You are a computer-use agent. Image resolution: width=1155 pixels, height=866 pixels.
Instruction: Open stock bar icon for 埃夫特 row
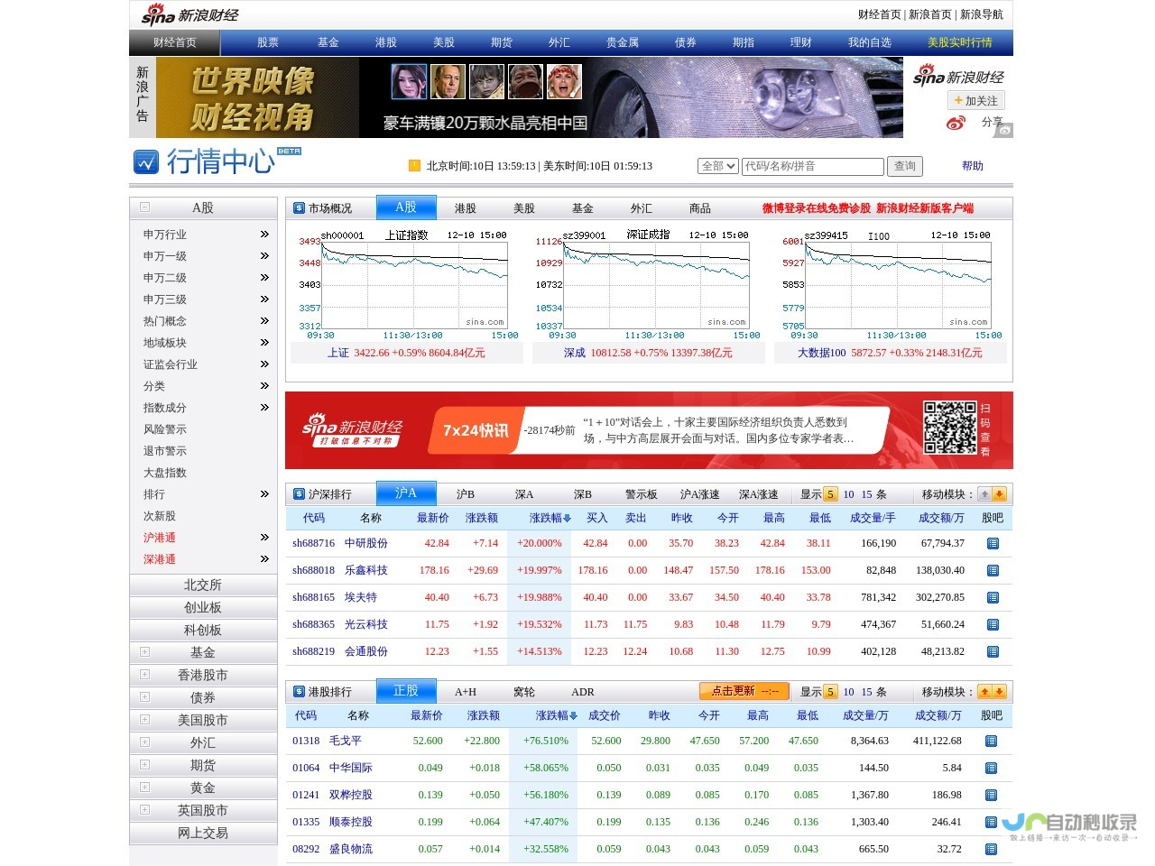point(993,597)
